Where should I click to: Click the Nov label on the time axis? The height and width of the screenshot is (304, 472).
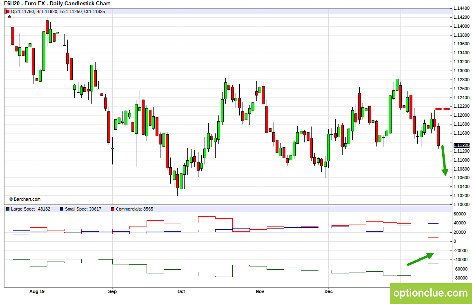[x=260, y=291]
